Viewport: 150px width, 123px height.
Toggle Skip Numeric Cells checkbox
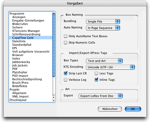66,43
